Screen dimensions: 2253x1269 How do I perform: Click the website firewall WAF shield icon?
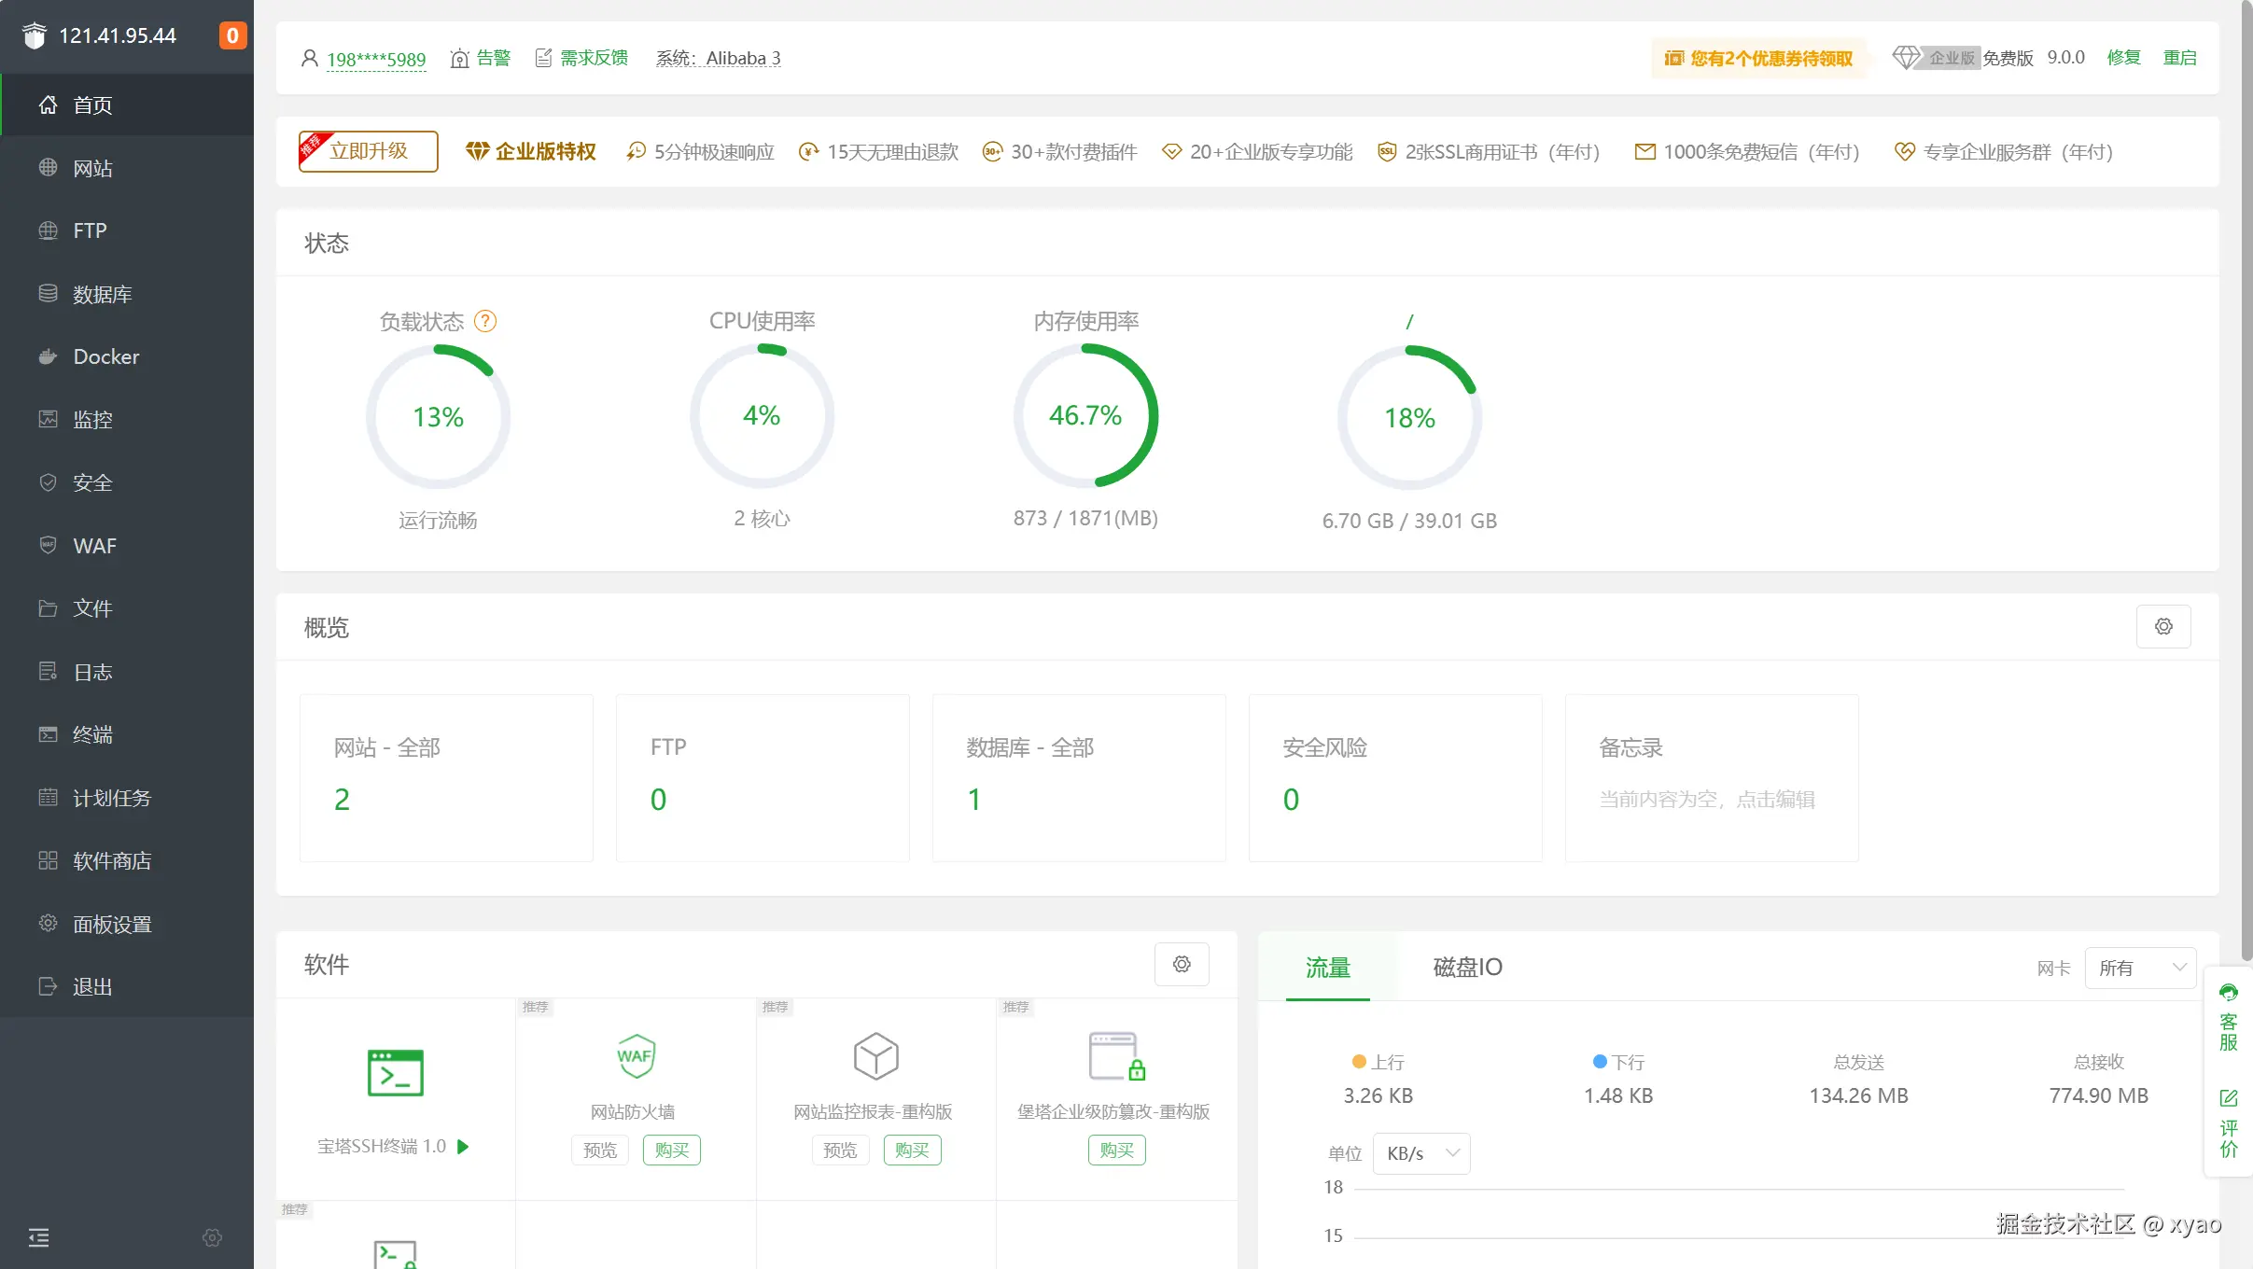coord(635,1056)
